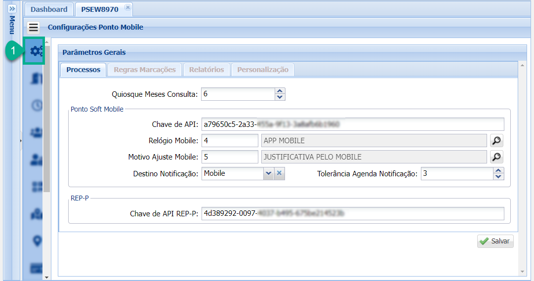Decrease Tolerância Agenda Notificação value
Screen dimensions: 534x281
click(498, 176)
